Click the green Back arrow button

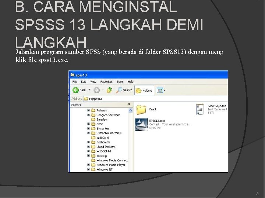pyautogui.click(x=75, y=90)
